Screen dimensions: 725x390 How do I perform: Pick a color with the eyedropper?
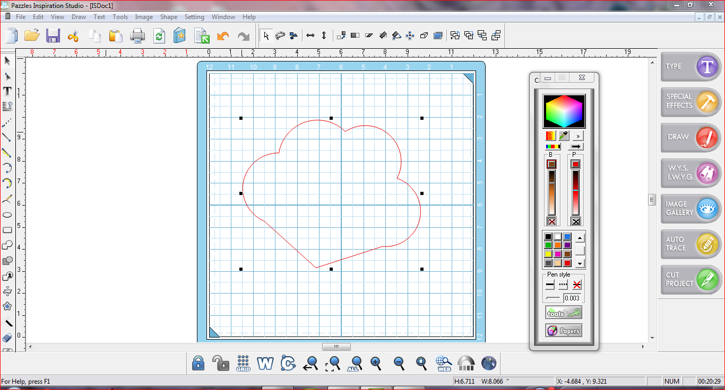564,136
